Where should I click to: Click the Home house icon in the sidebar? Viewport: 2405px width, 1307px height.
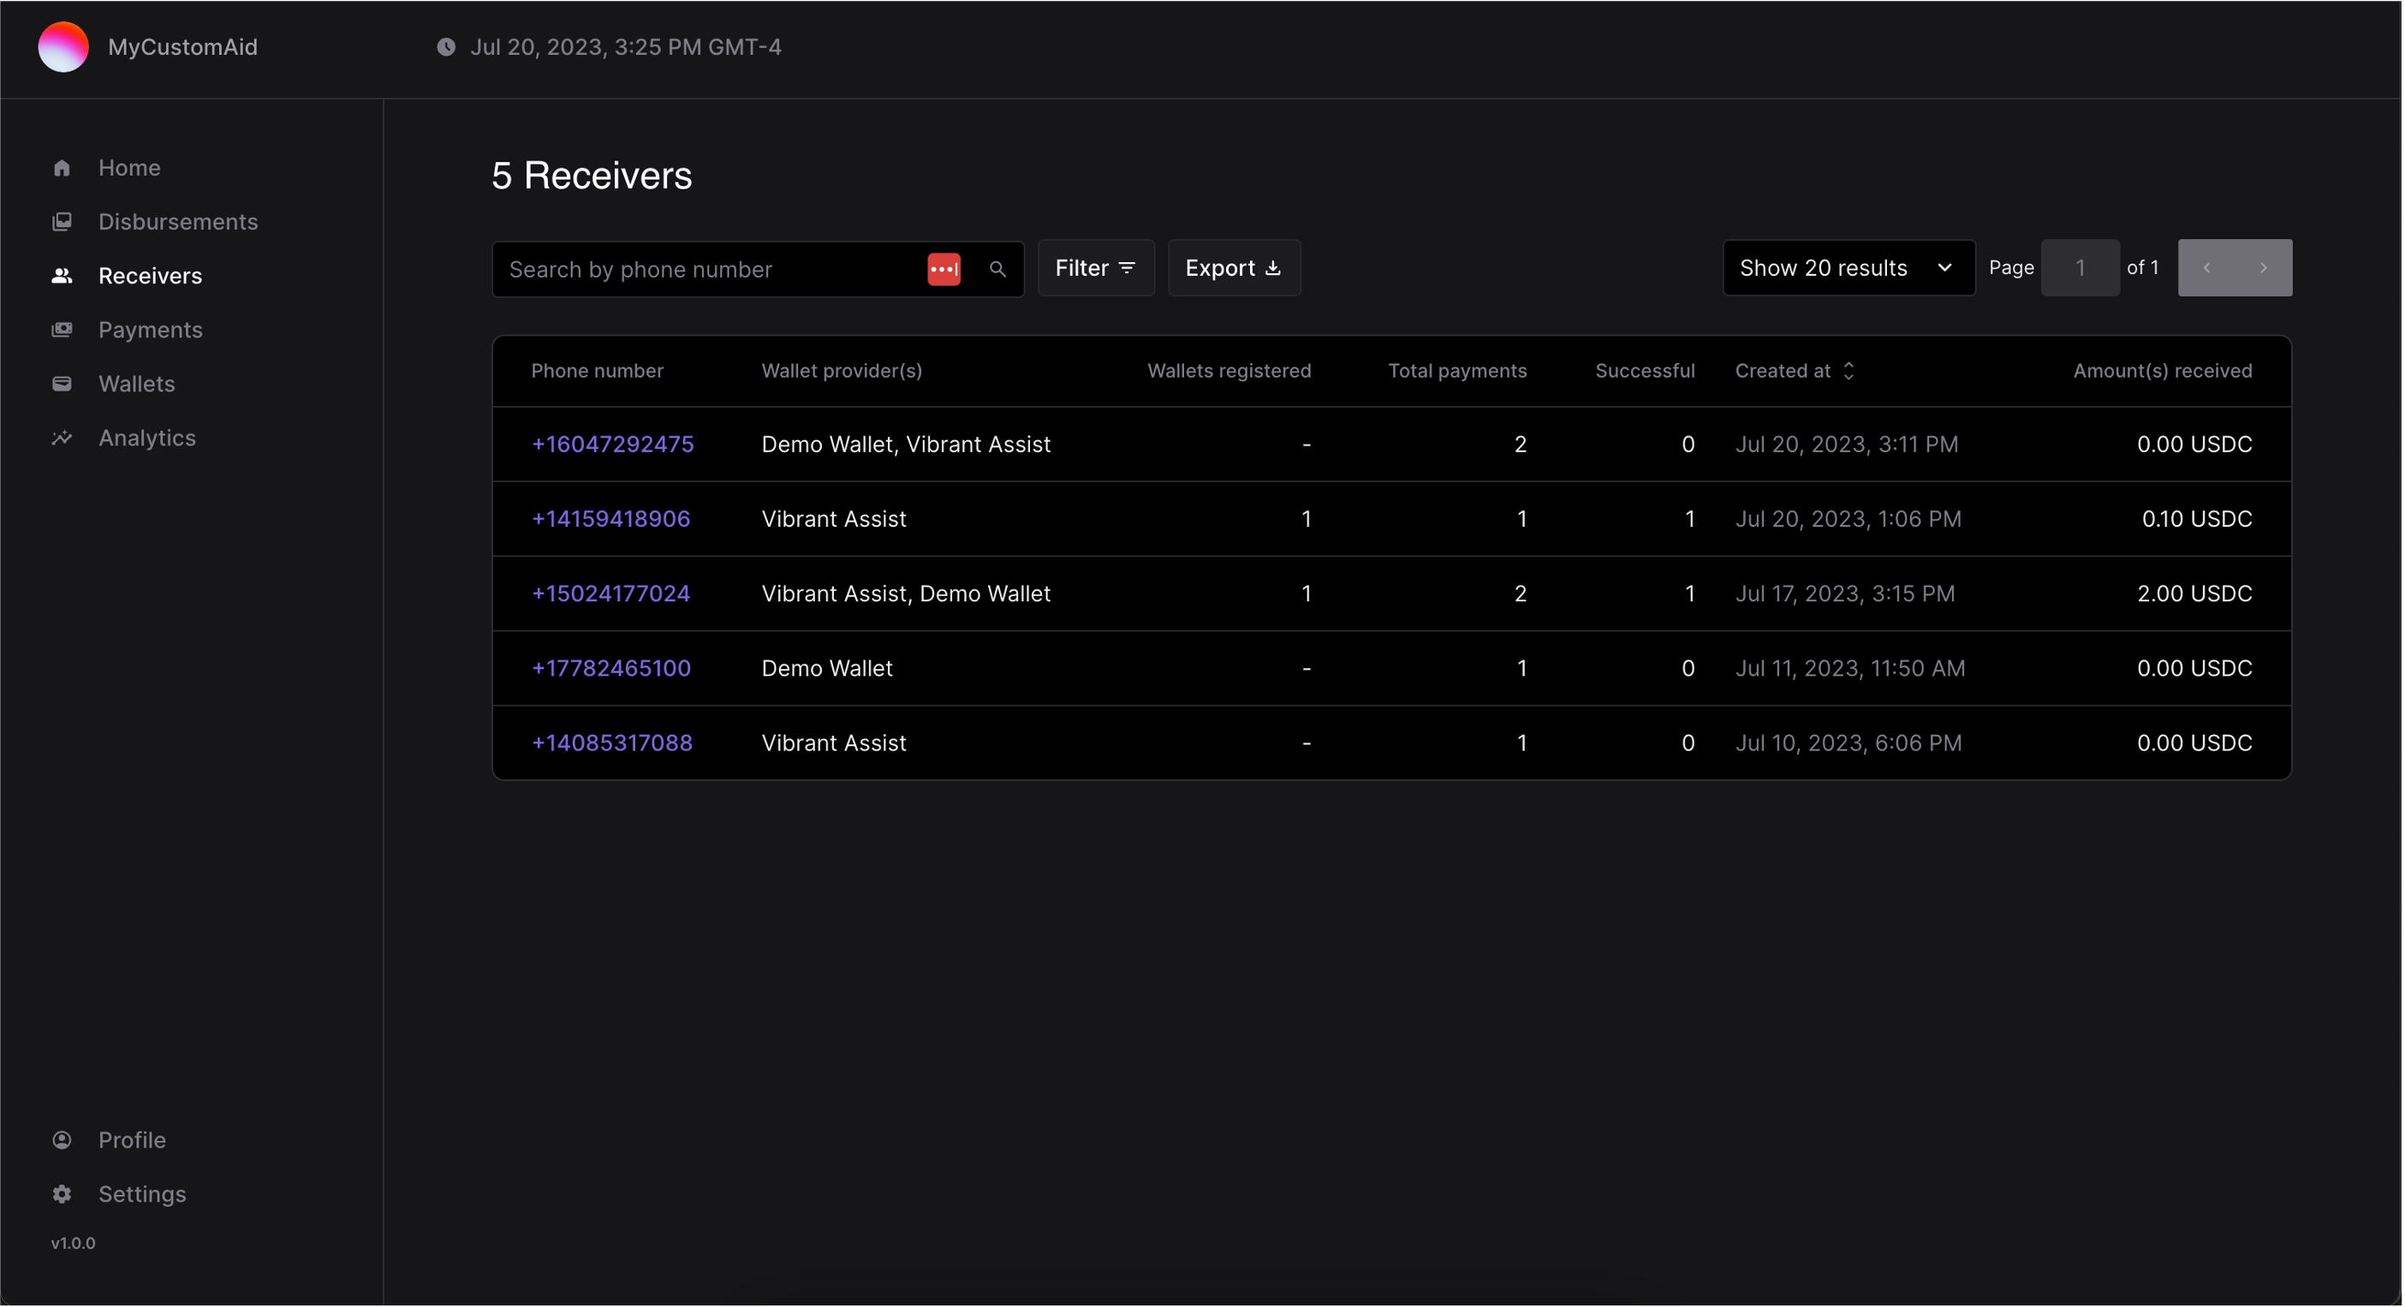(62, 168)
